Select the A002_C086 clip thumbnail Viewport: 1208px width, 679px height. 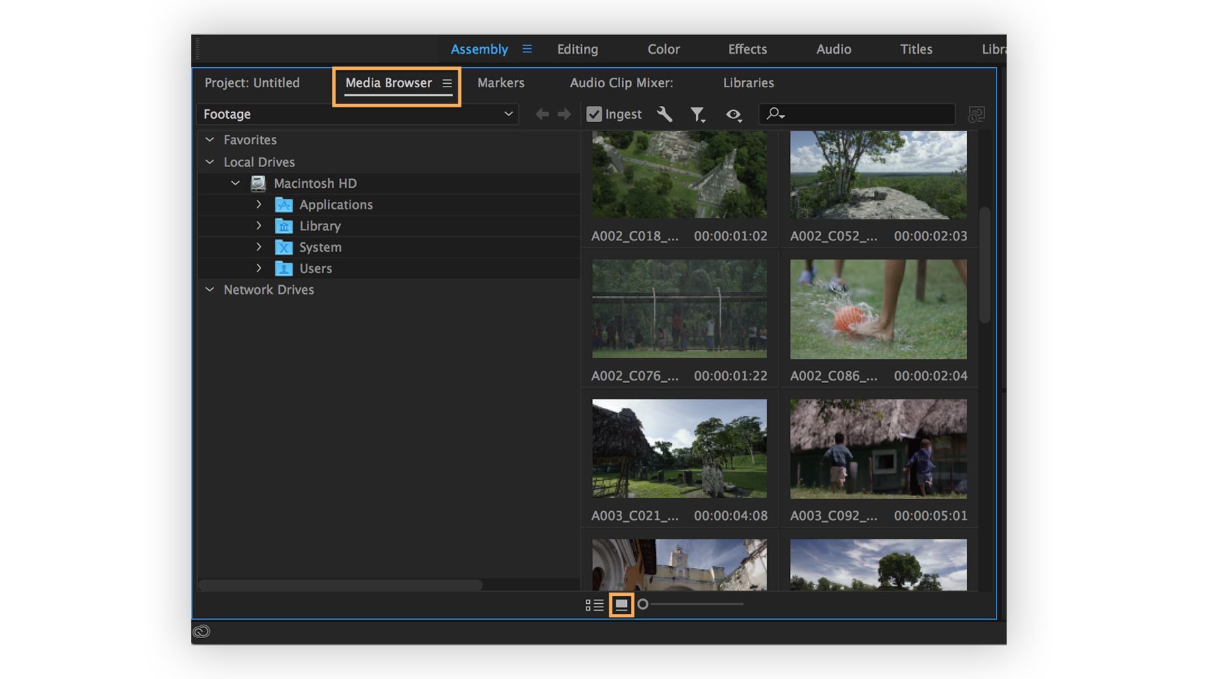pyautogui.click(x=878, y=309)
